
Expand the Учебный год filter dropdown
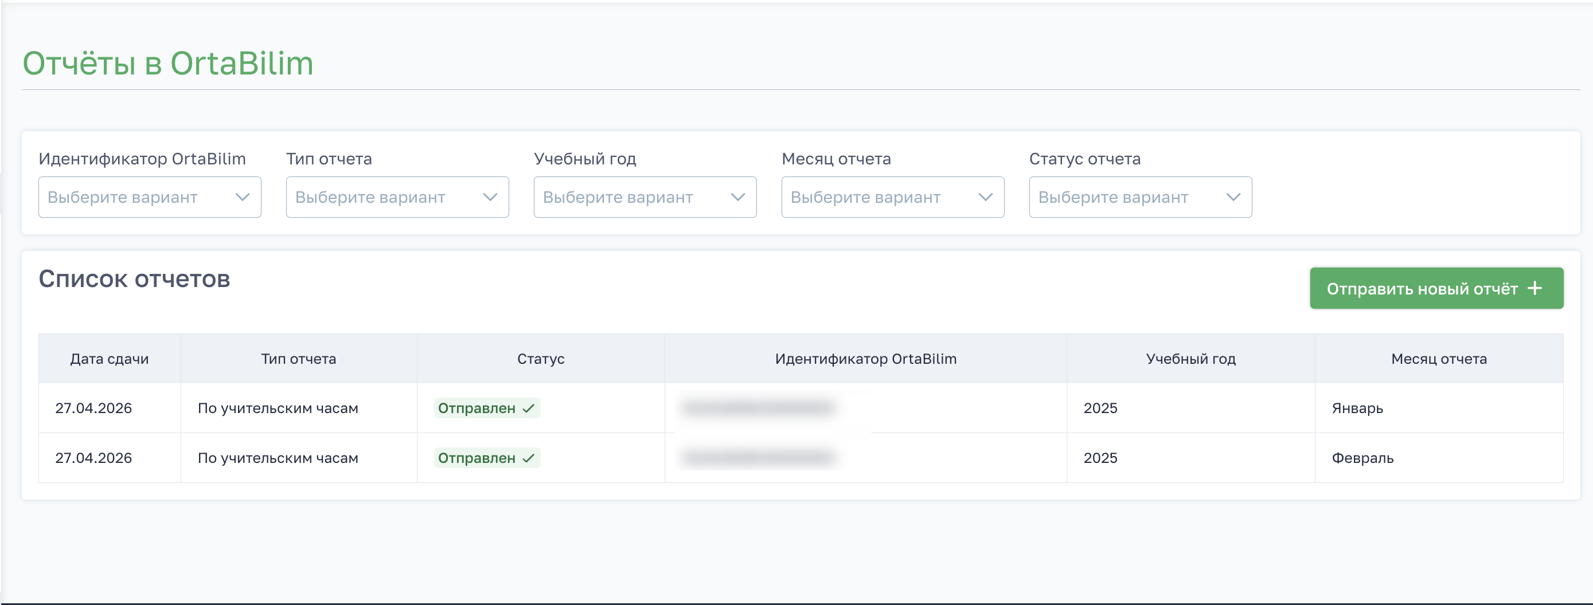tap(645, 197)
